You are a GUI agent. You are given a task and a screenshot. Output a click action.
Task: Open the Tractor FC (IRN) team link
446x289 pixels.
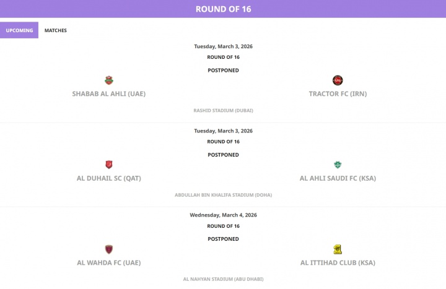(338, 94)
